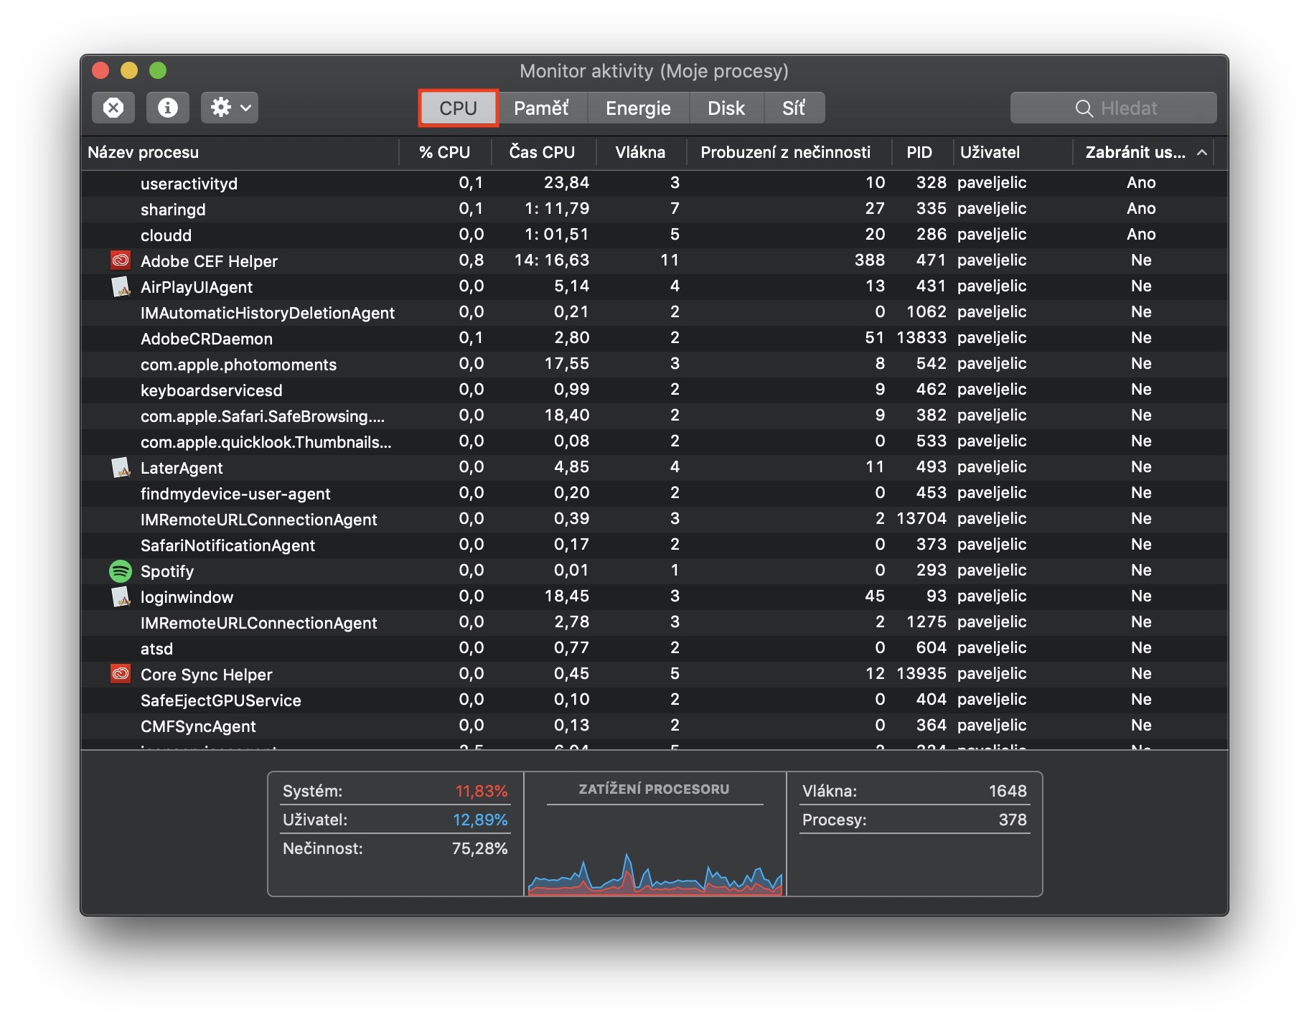Image resolution: width=1309 pixels, height=1022 pixels.
Task: Click the Hledat search field
Action: pos(1113,108)
